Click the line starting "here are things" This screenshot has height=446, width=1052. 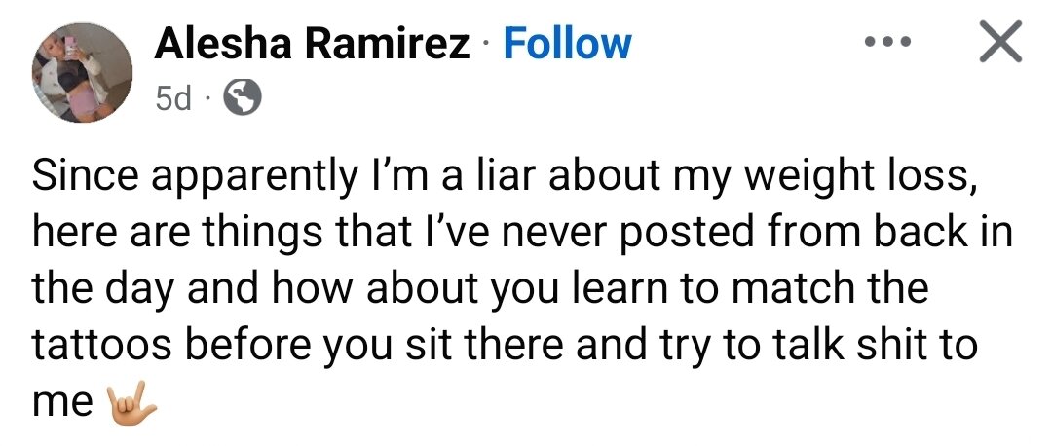coord(521,234)
